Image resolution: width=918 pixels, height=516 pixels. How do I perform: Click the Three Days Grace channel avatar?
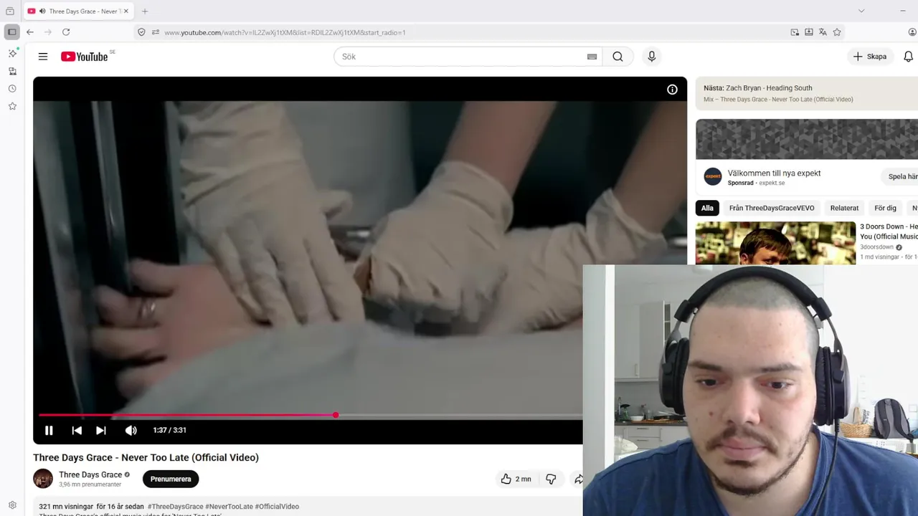[43, 479]
